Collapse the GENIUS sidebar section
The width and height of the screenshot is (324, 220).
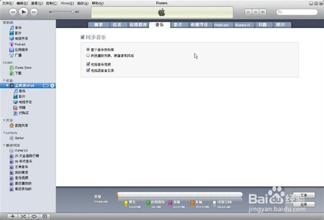[x=4, y=133]
